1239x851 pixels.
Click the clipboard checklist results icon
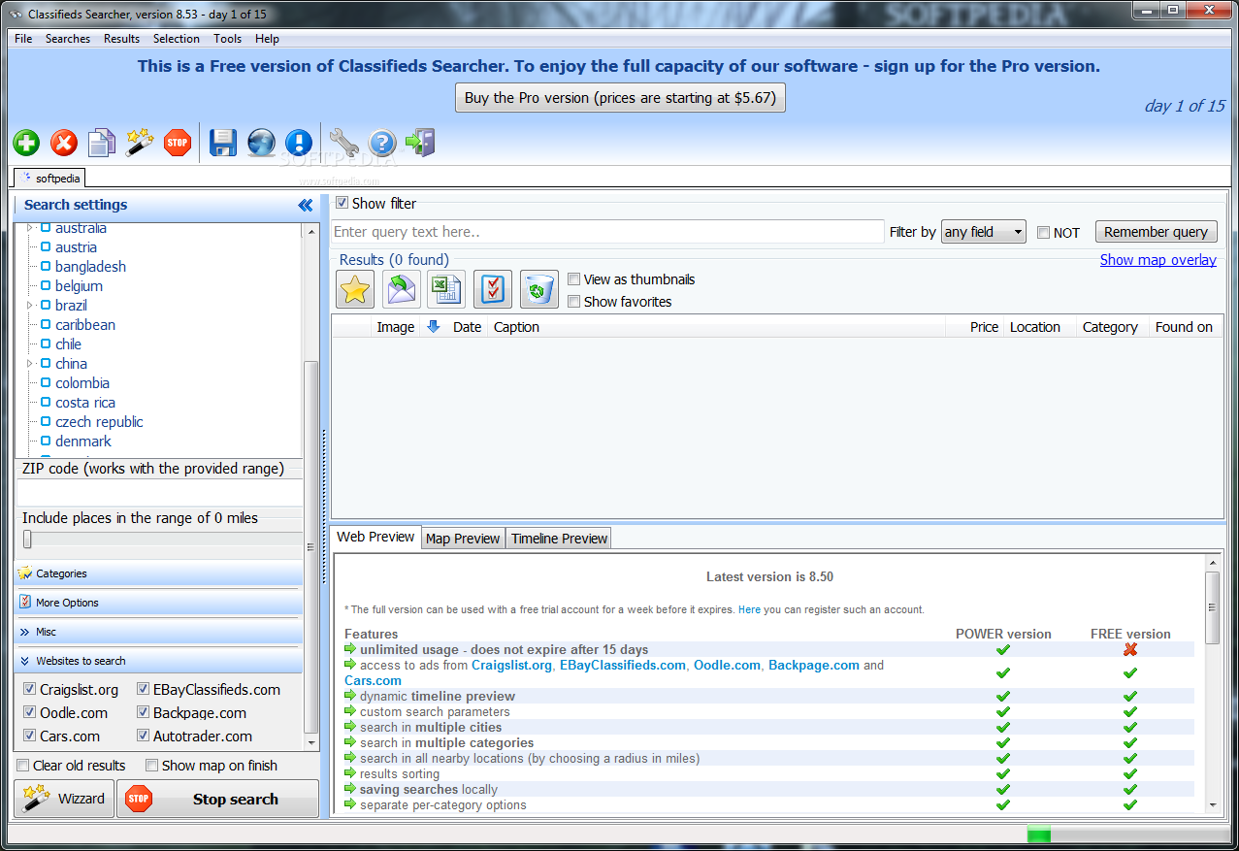[493, 289]
